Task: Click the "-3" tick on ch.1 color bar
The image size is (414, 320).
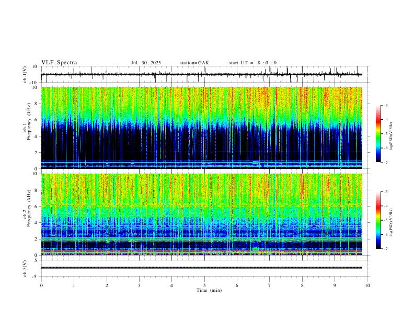Action: tap(385, 105)
